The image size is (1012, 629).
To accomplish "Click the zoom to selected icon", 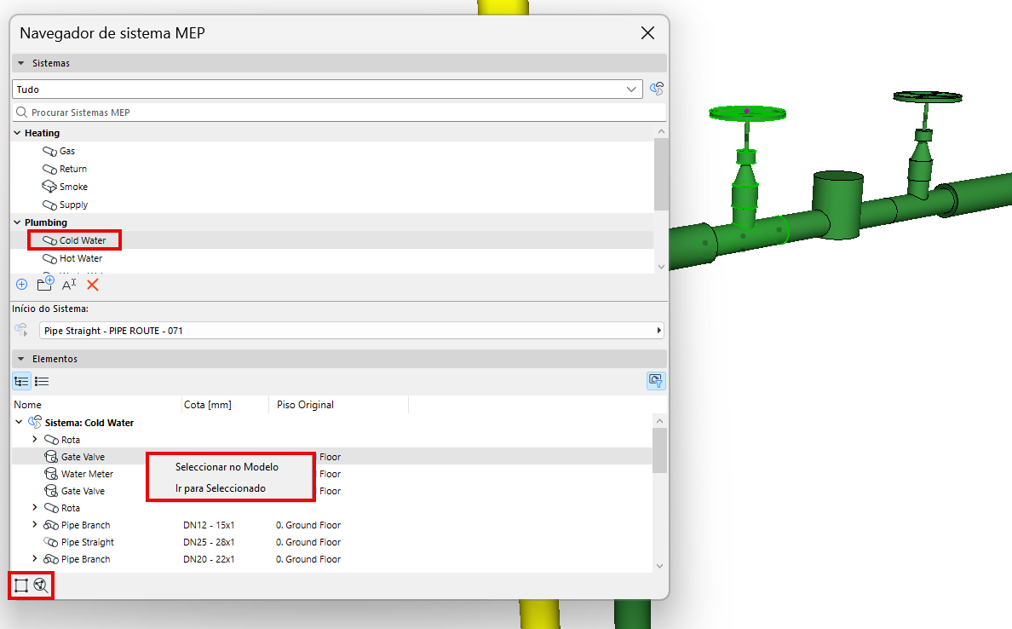I will click(x=41, y=585).
